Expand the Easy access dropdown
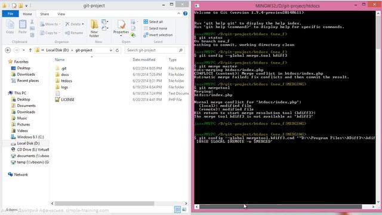The image size is (382, 215). pos(105,29)
